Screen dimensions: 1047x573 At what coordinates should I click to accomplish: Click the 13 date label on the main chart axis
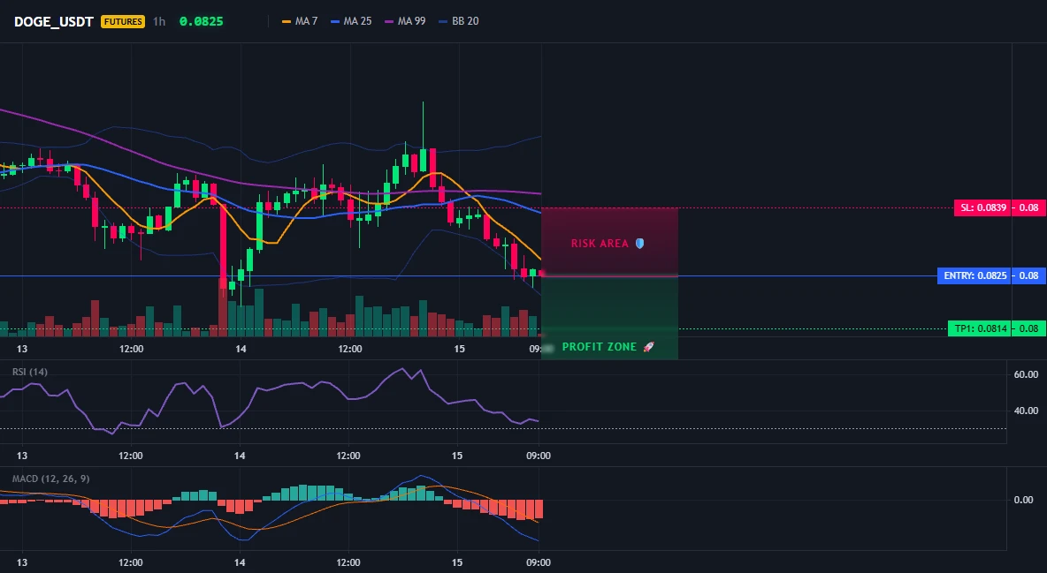tap(22, 349)
